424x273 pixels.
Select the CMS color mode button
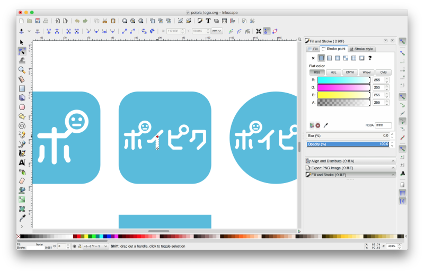(x=383, y=72)
